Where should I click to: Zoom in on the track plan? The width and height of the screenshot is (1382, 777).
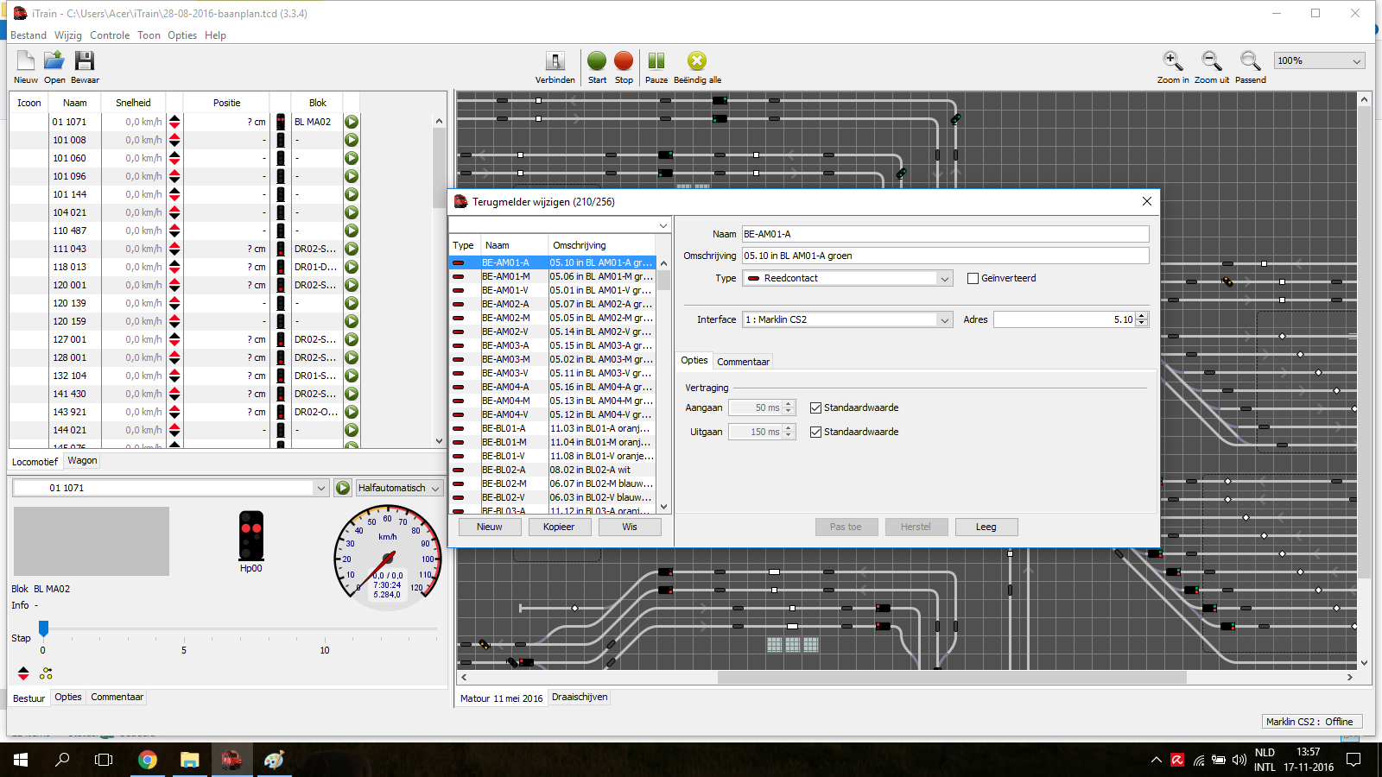(1173, 60)
